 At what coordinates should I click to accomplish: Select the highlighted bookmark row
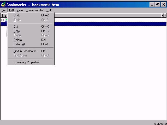[83, 24]
